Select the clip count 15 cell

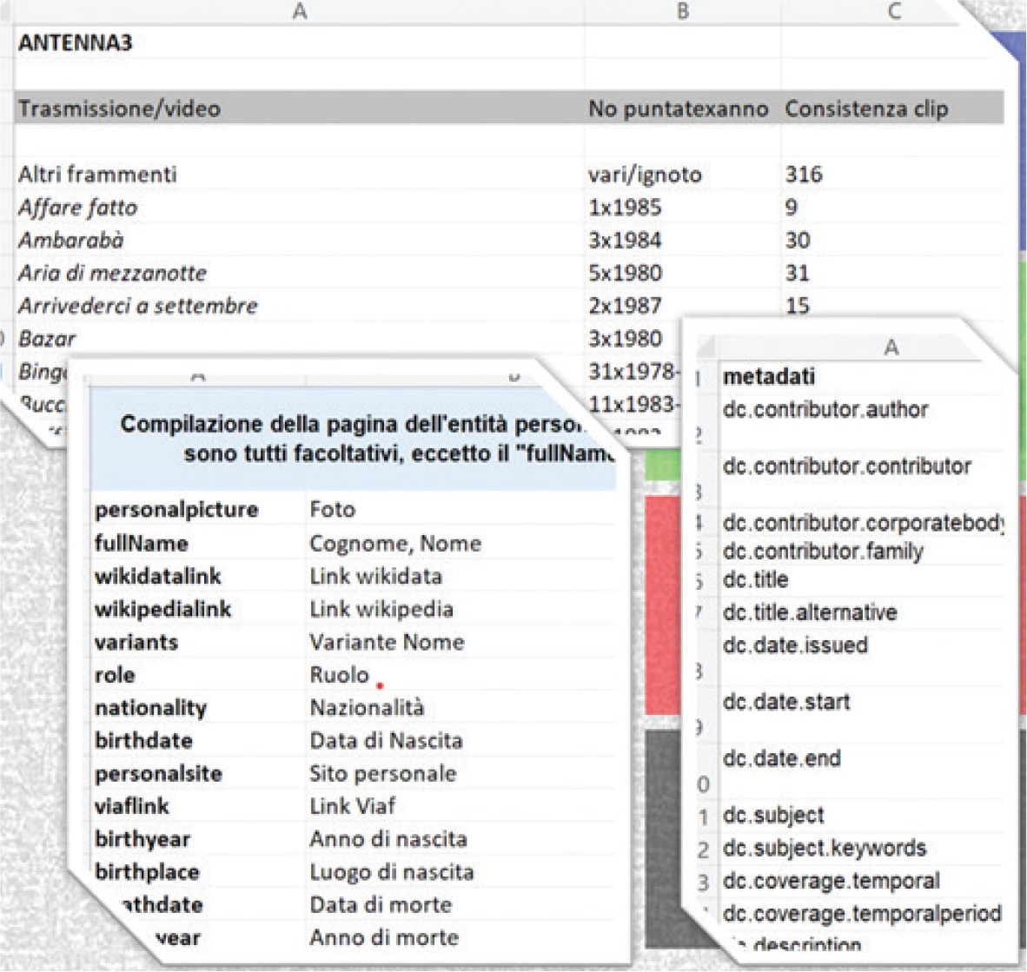click(x=891, y=305)
